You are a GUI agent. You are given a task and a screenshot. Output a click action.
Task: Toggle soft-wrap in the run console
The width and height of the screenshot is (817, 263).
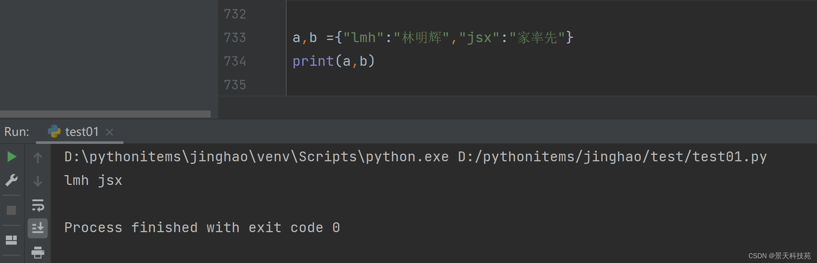point(38,205)
